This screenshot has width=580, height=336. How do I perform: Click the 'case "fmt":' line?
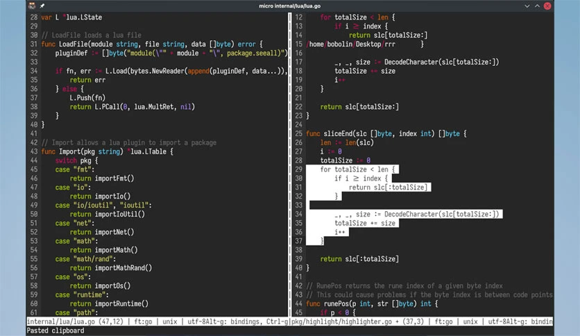pos(75,169)
